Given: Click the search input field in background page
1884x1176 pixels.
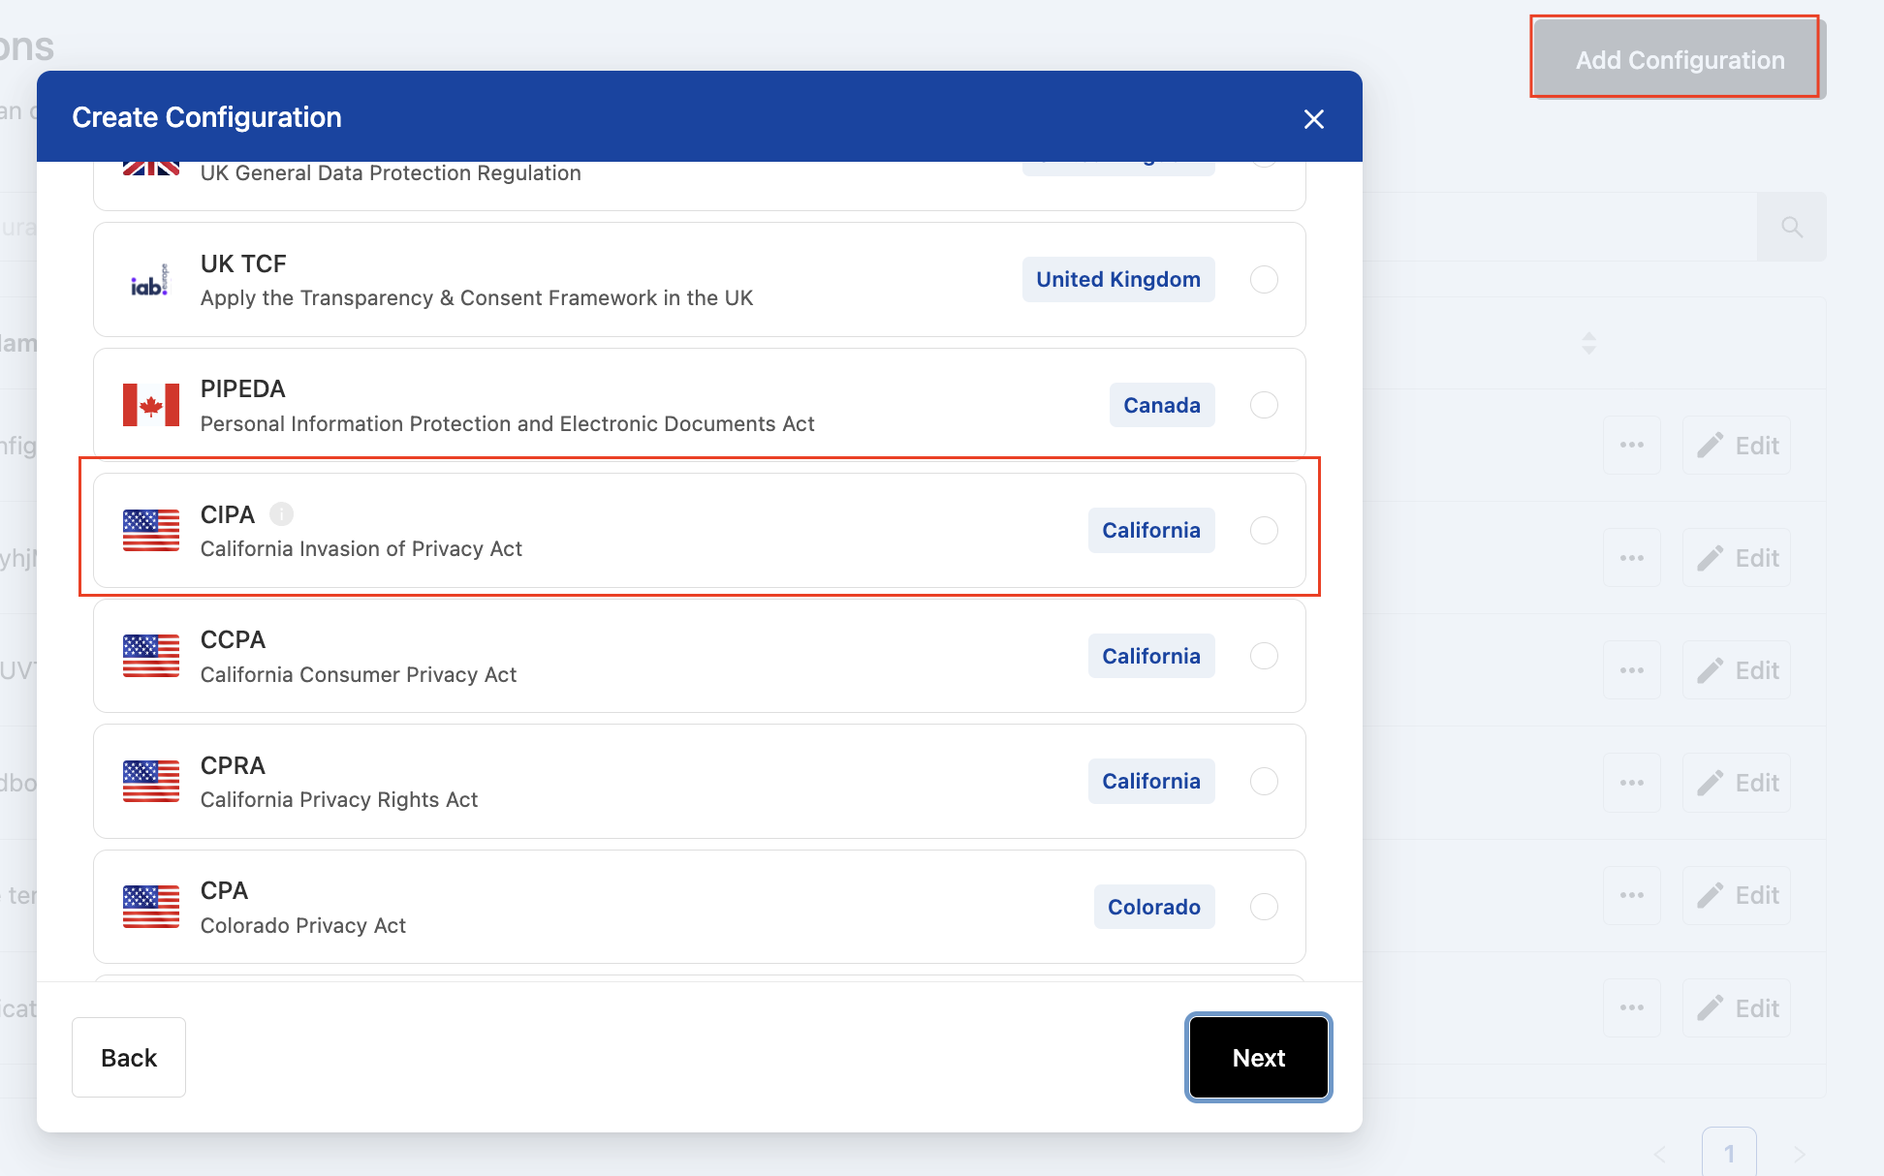Looking at the screenshot, I should (x=1559, y=227).
